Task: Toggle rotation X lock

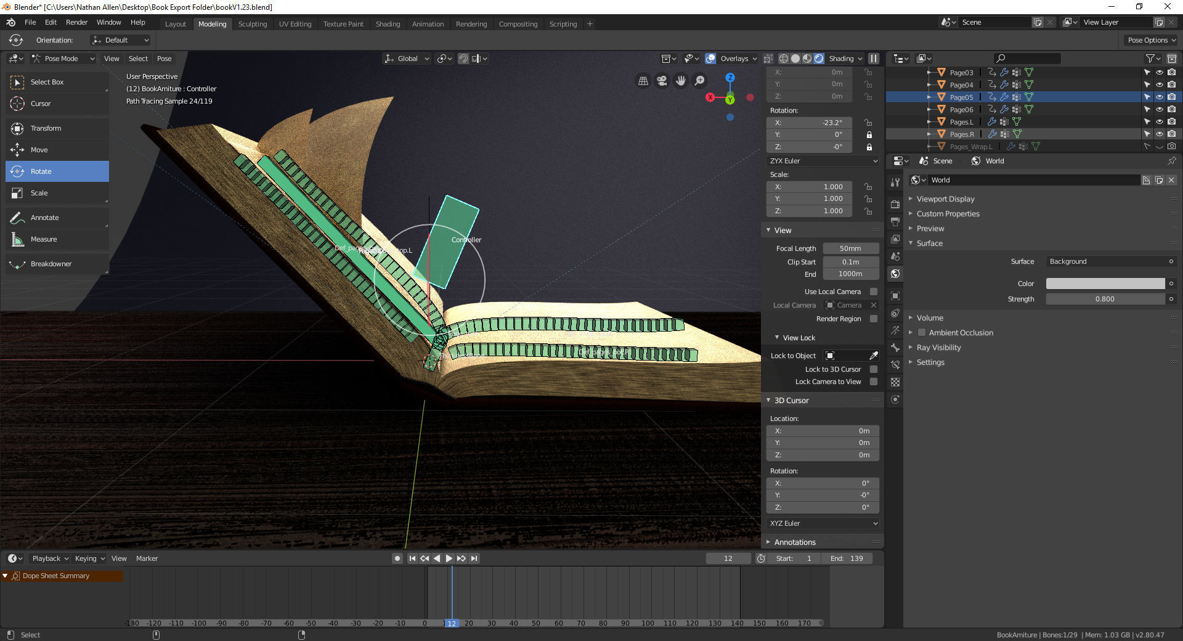Action: [869, 123]
